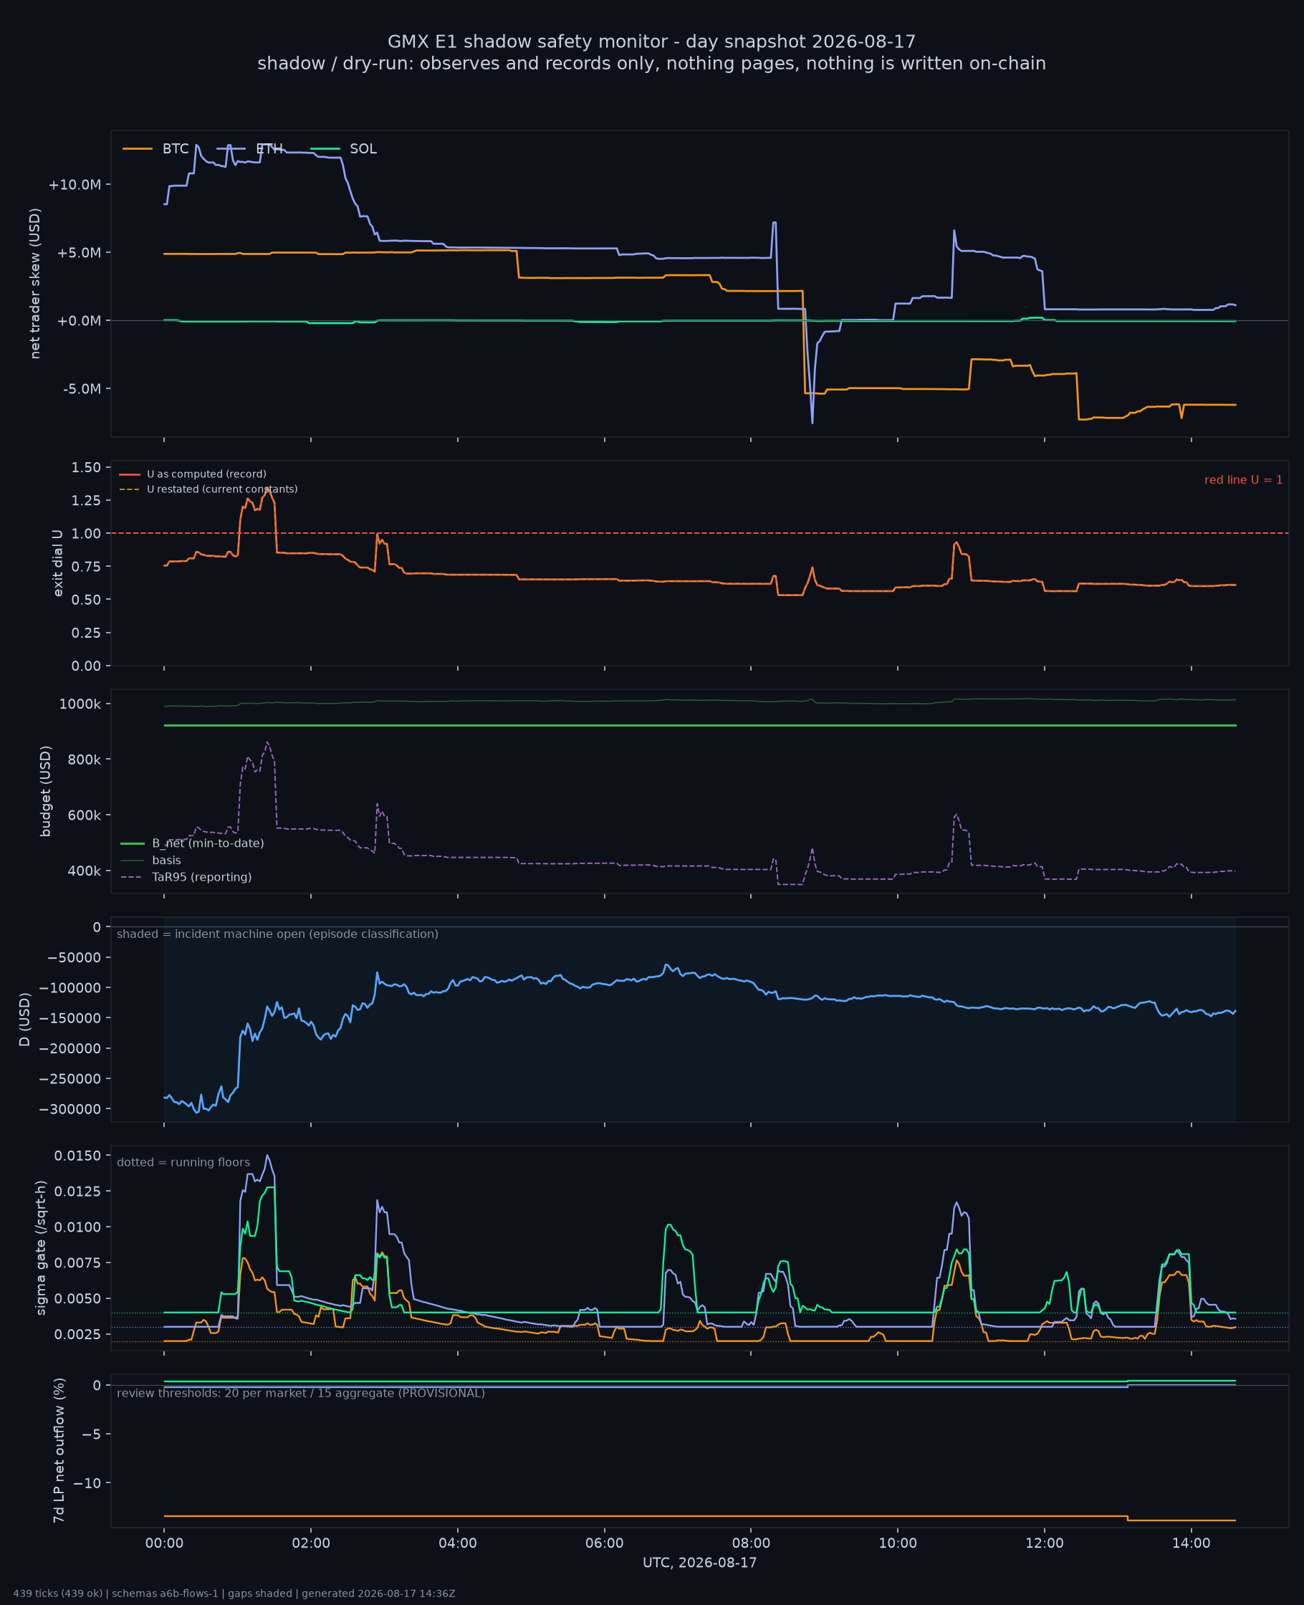Select the "sigma gate (/sqrt-h)" axis label

[x=42, y=1248]
